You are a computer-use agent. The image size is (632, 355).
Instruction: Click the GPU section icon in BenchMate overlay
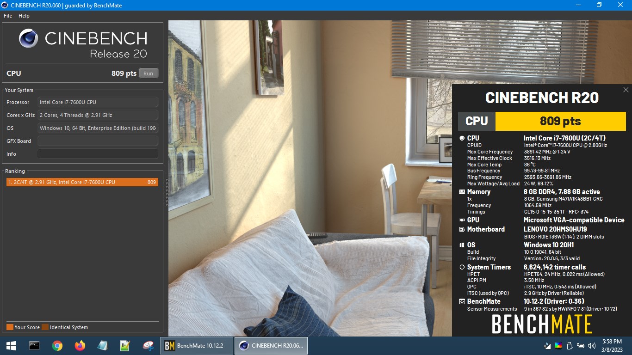462,220
